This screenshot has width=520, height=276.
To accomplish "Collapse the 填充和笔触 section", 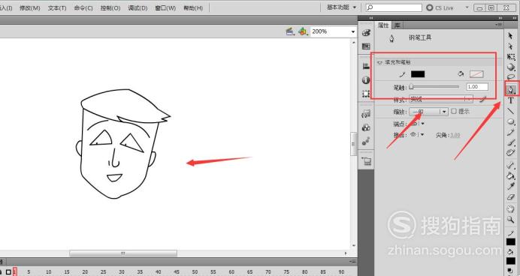I will coord(380,62).
